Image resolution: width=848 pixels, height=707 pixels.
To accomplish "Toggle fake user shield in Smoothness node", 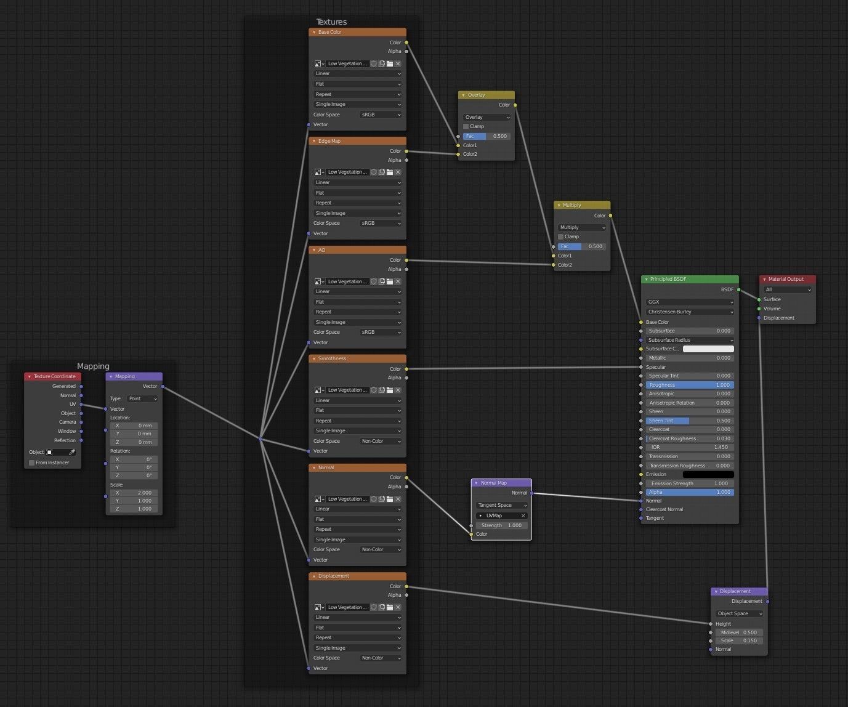I will [374, 390].
